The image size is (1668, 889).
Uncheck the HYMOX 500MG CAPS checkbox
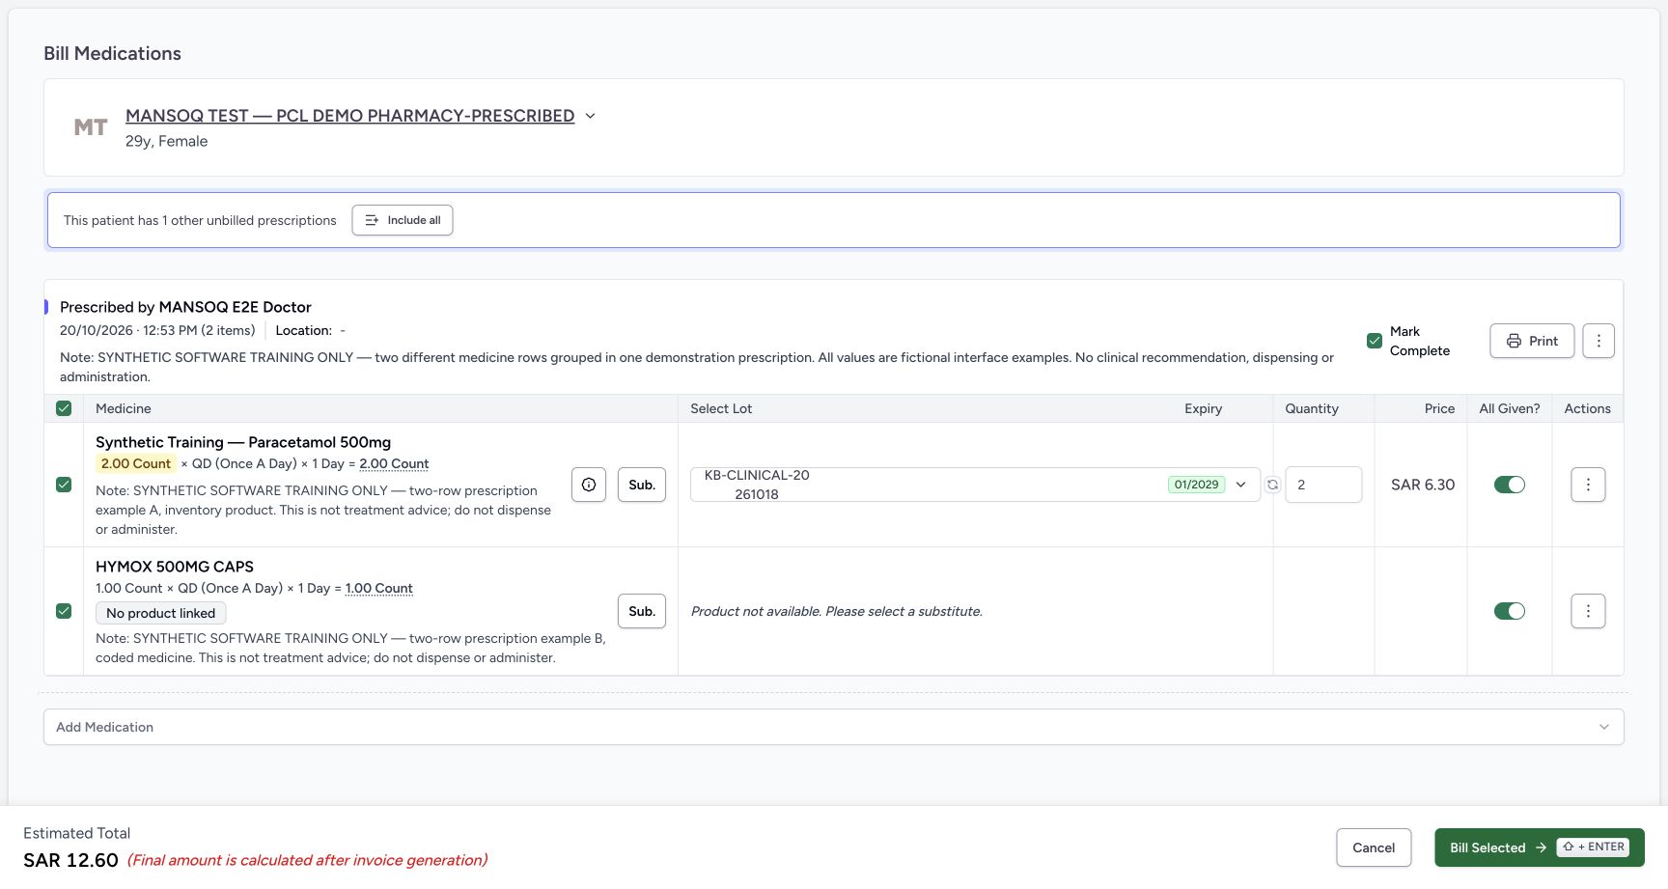click(x=64, y=611)
